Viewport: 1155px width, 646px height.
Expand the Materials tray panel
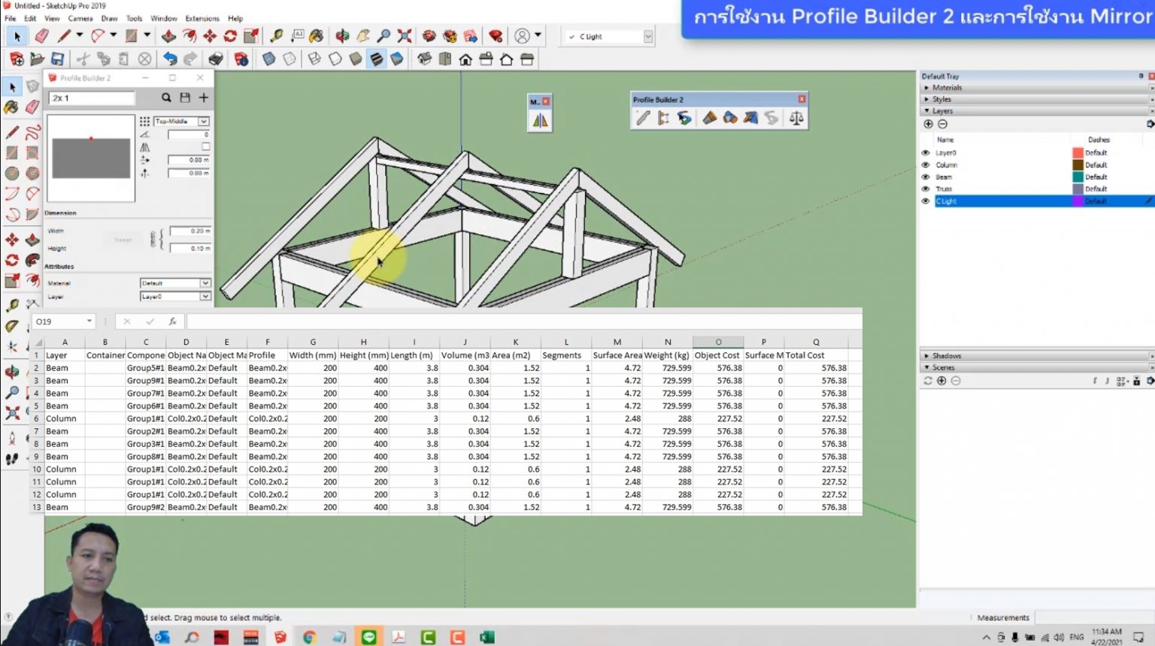point(947,87)
